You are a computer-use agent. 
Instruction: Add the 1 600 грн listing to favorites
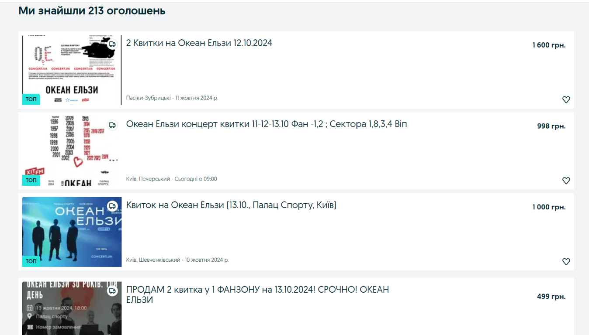coord(566,99)
